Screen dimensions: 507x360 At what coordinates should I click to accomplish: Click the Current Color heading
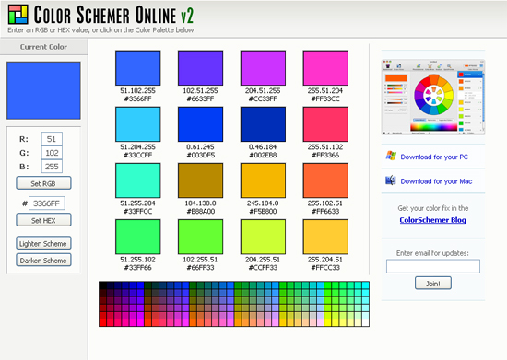point(43,47)
